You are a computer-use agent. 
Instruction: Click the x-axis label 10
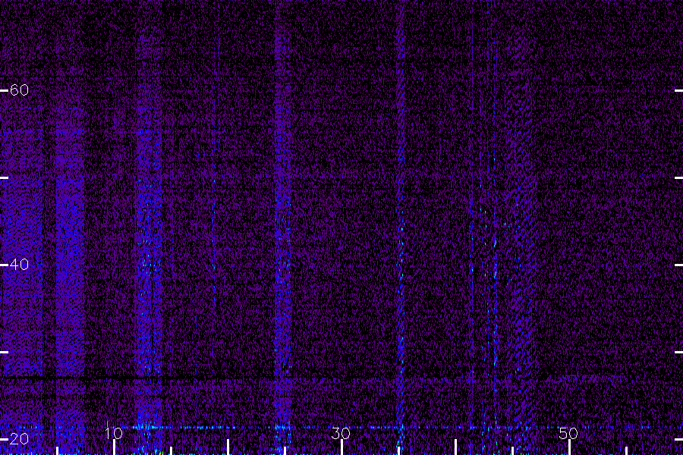click(x=114, y=433)
